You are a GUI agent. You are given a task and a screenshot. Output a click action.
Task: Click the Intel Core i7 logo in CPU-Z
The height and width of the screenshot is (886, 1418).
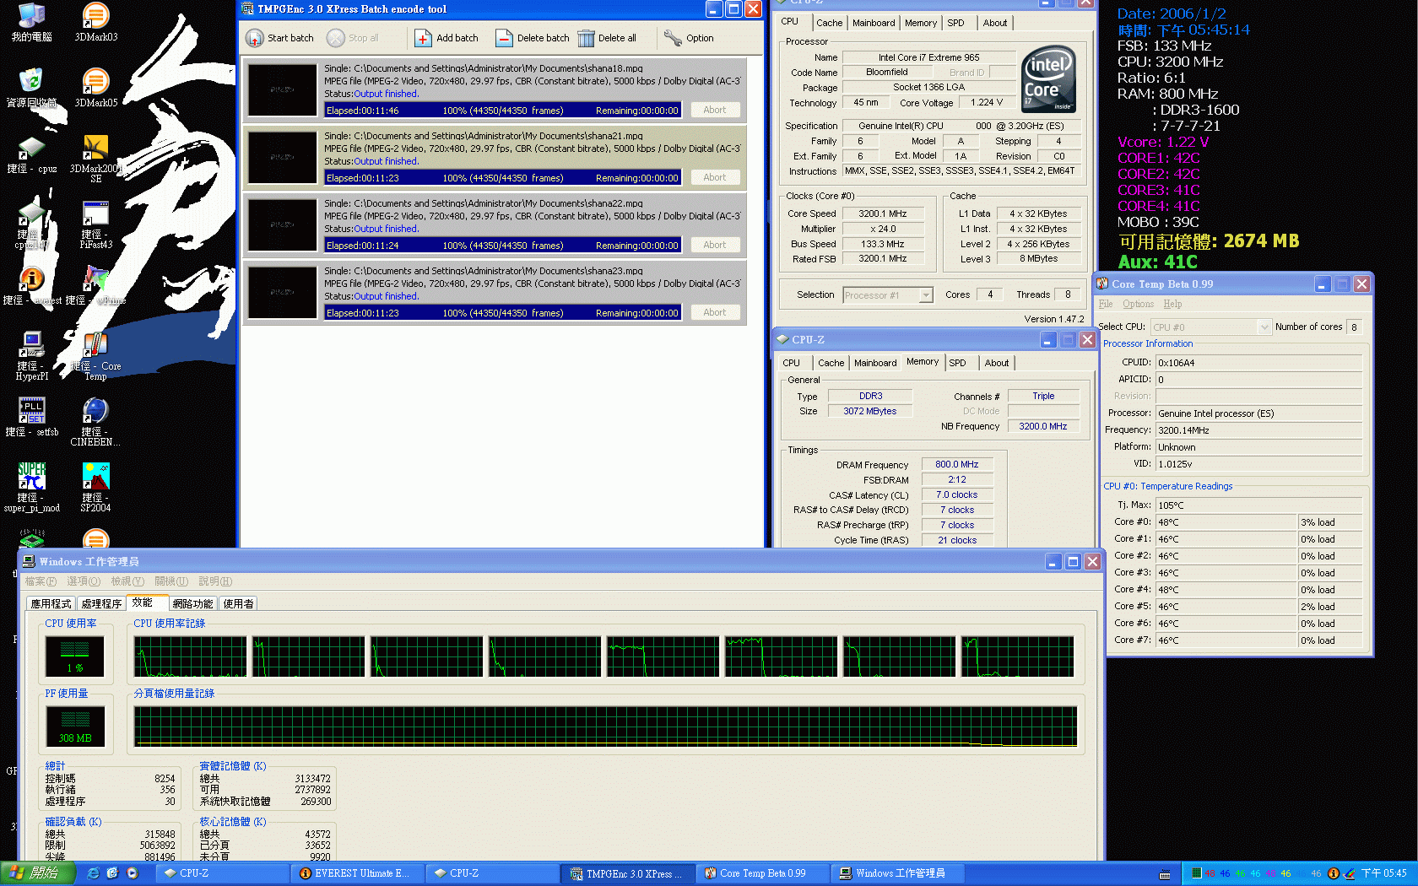pyautogui.click(x=1048, y=79)
